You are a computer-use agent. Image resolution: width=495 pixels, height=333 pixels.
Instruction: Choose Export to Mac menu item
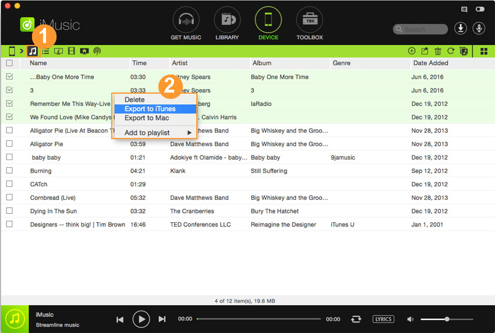click(155, 118)
